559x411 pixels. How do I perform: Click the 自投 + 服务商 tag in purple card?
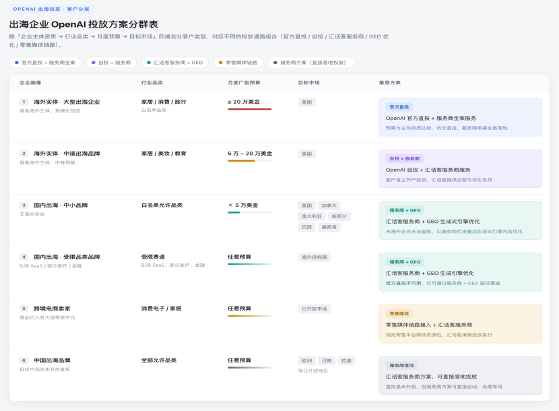[x=404, y=158]
